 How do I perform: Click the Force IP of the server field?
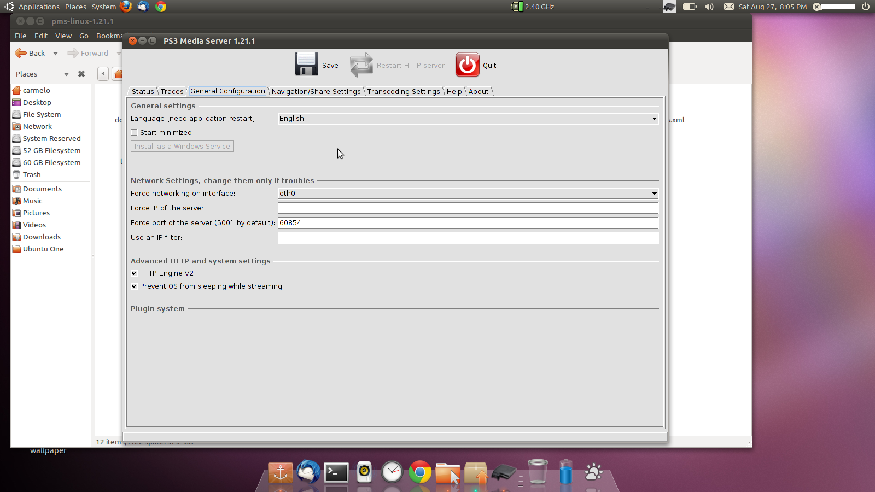(468, 208)
